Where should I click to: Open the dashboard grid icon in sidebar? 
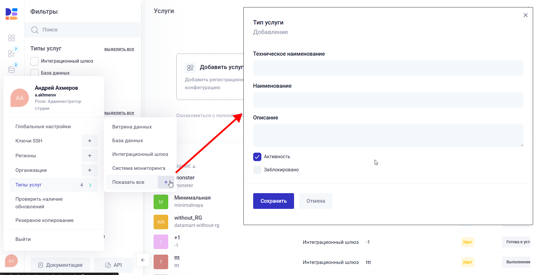(x=11, y=38)
